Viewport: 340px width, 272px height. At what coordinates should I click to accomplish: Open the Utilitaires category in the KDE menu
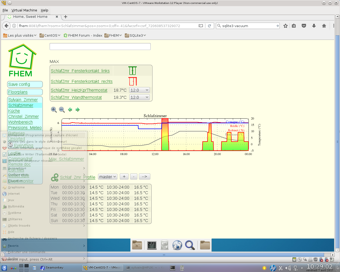click(44, 219)
